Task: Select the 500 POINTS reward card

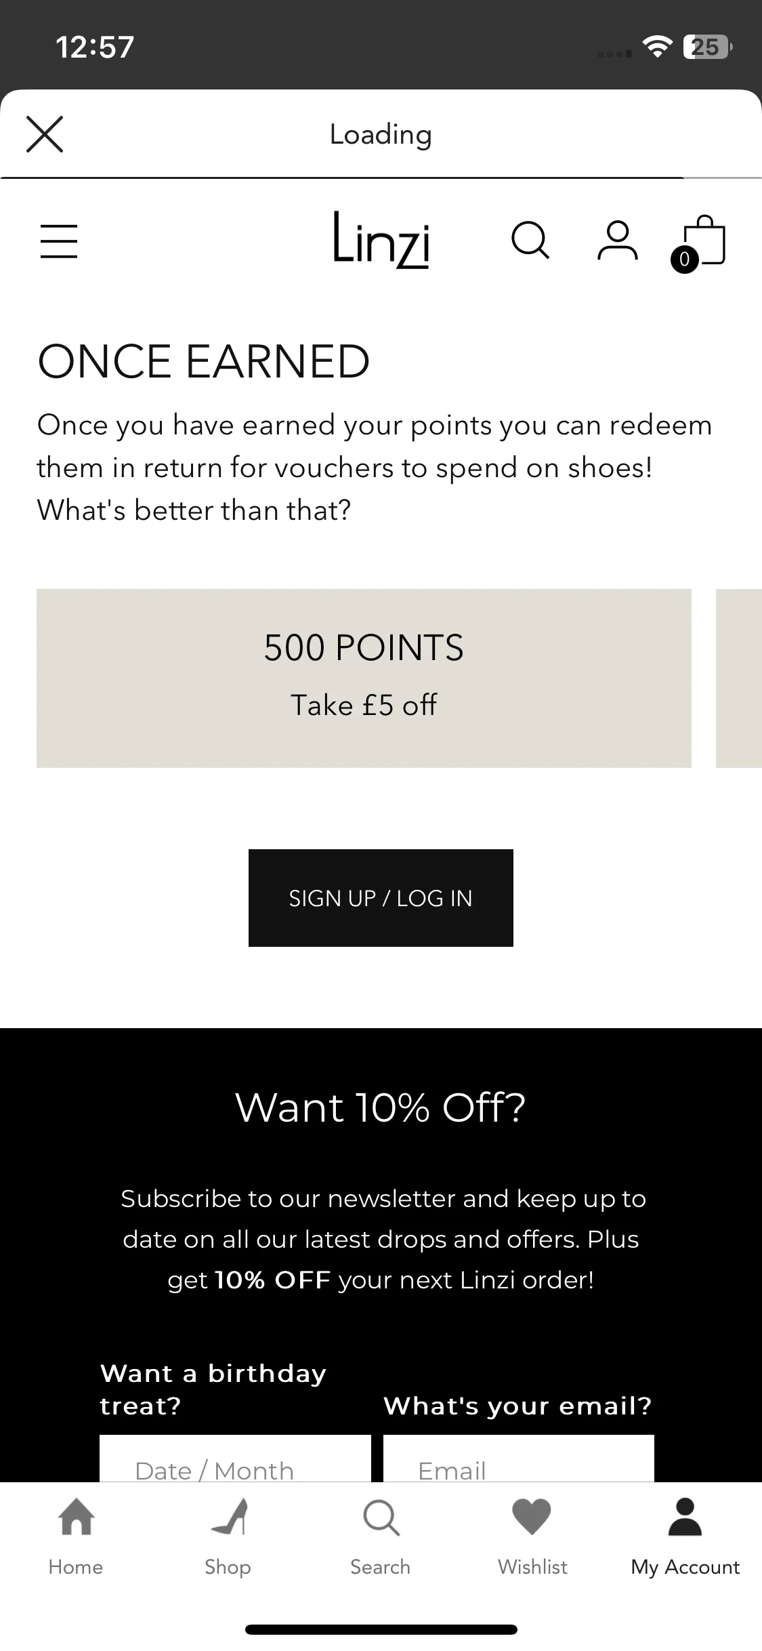Action: [364, 678]
